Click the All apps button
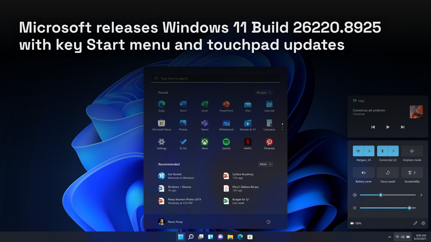 (x=264, y=92)
